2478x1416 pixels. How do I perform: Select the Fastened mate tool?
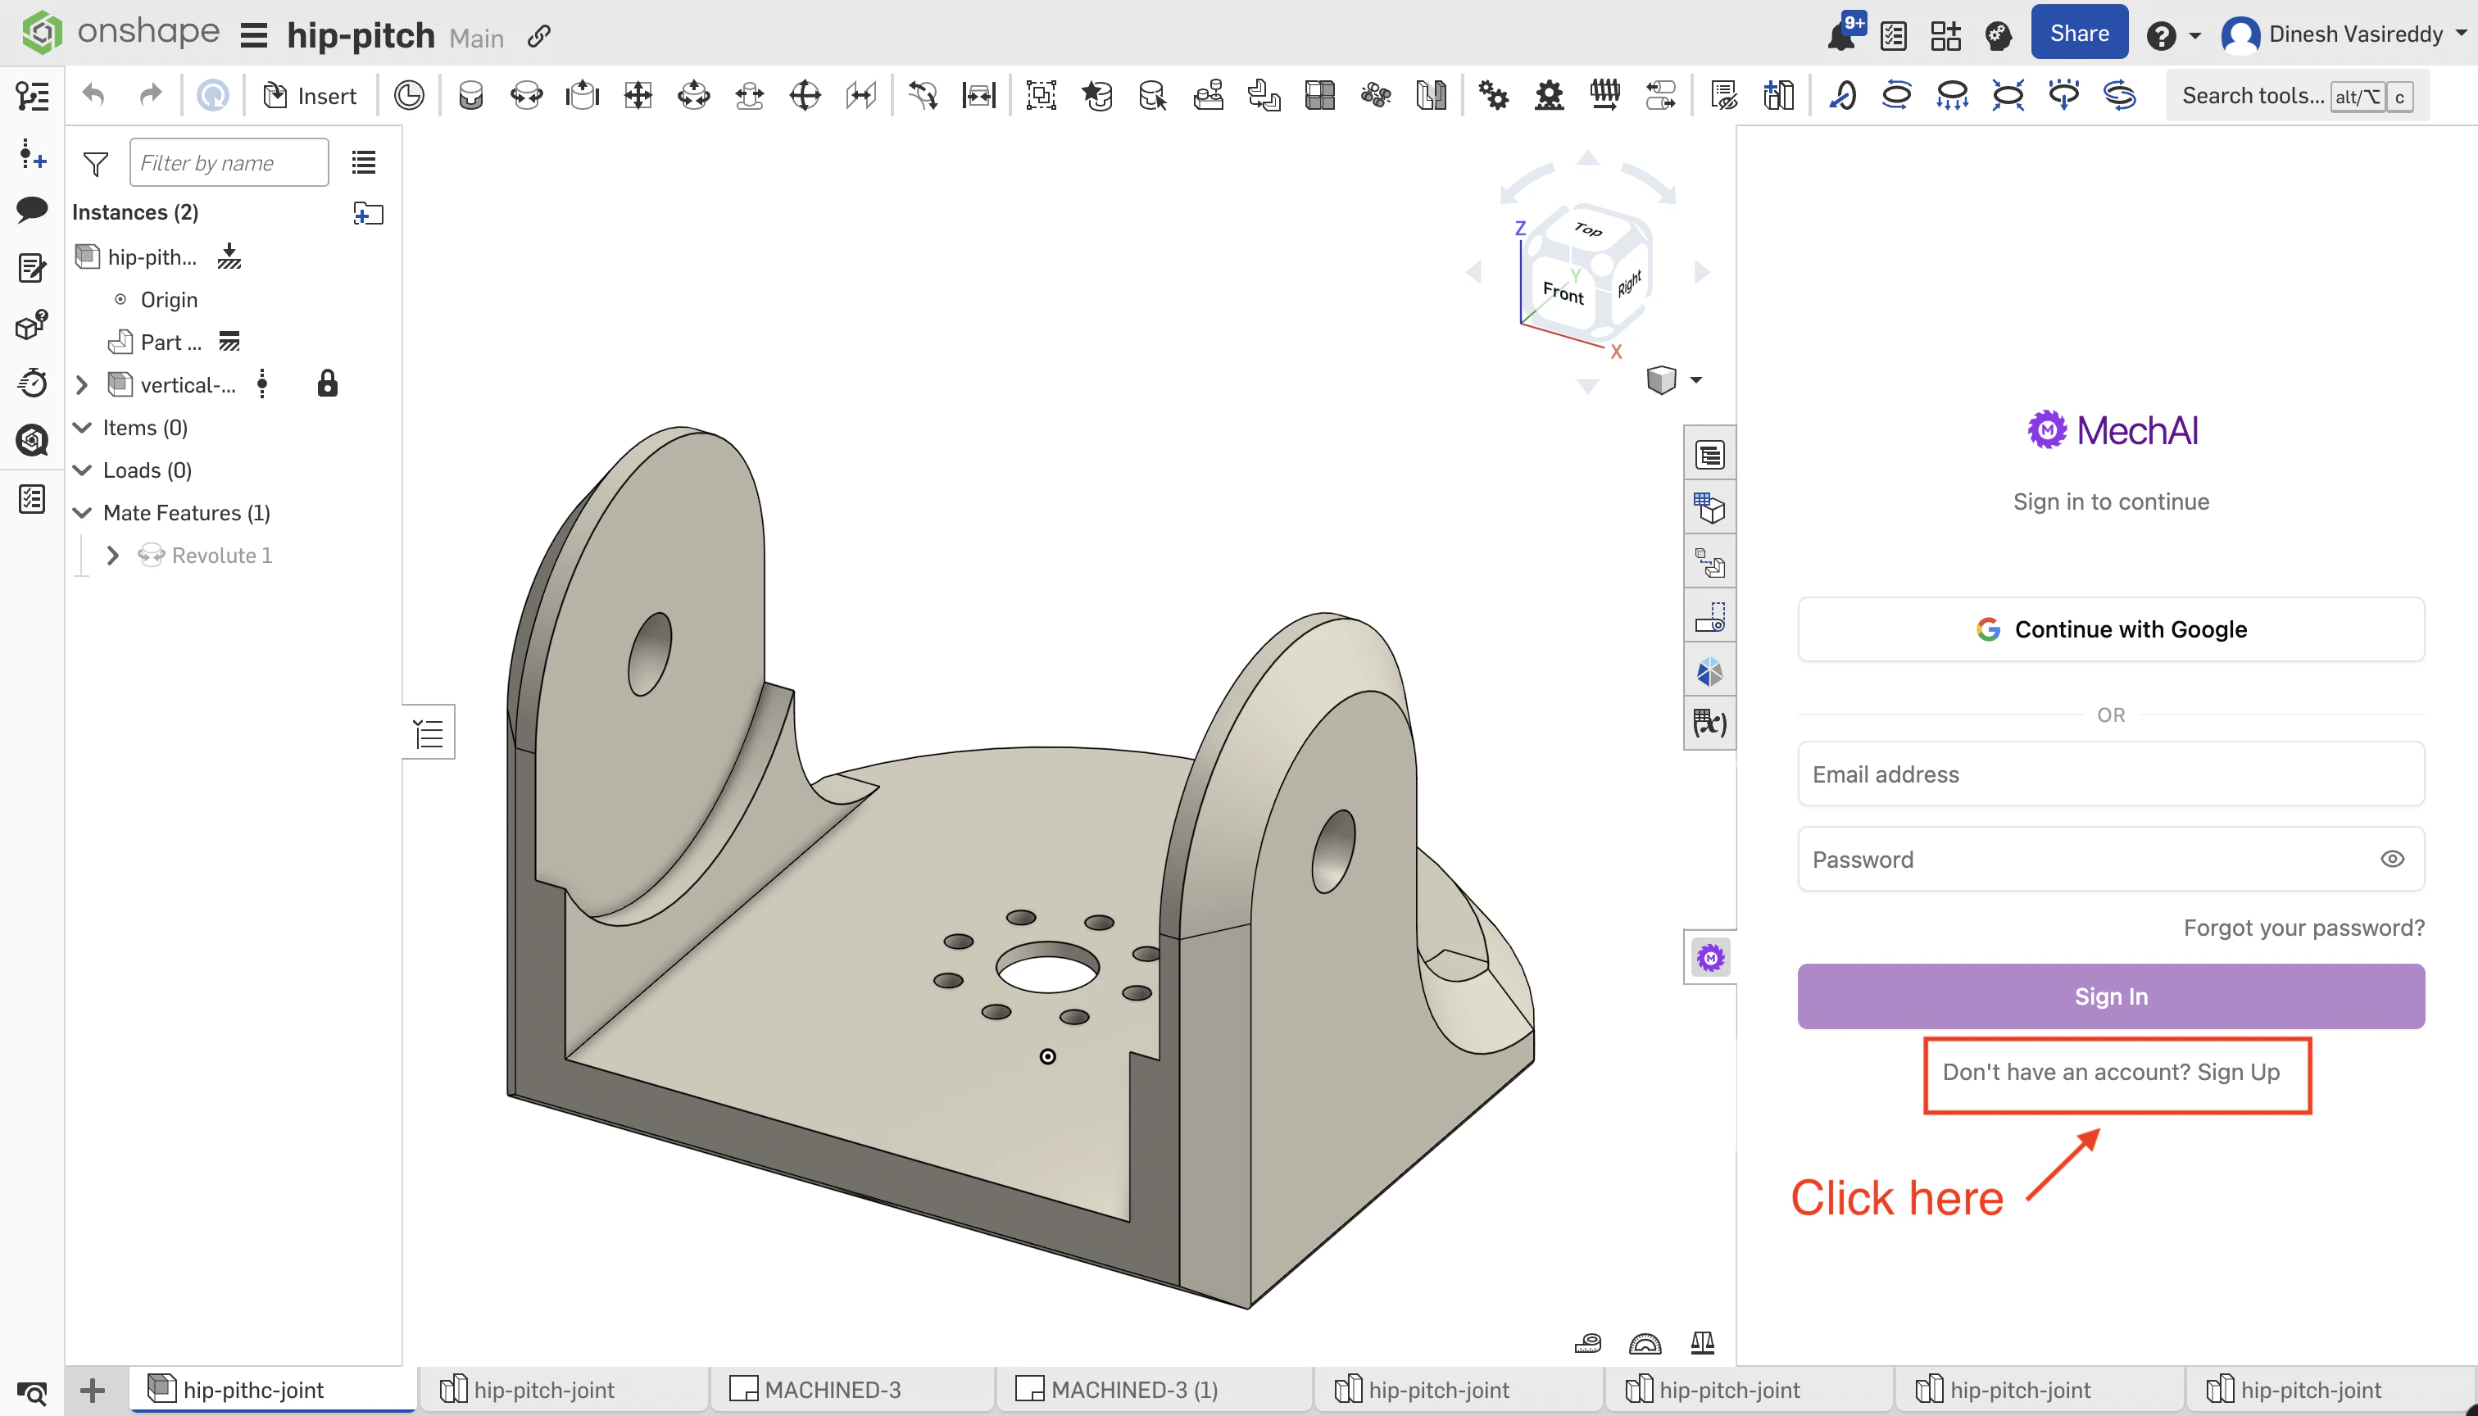click(x=472, y=94)
